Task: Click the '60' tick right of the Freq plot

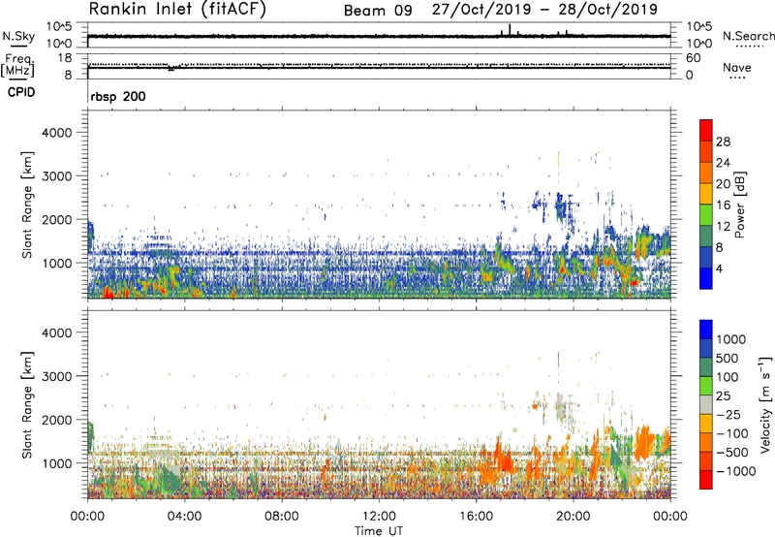Action: point(693,58)
